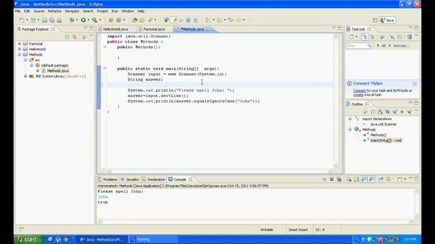Collapse the import declarations node in the Outline
This screenshot has height=244, width=435.
pos(350,119)
